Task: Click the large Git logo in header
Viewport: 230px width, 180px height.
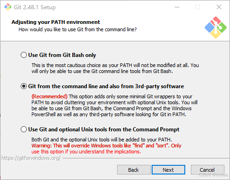Action: [216, 28]
